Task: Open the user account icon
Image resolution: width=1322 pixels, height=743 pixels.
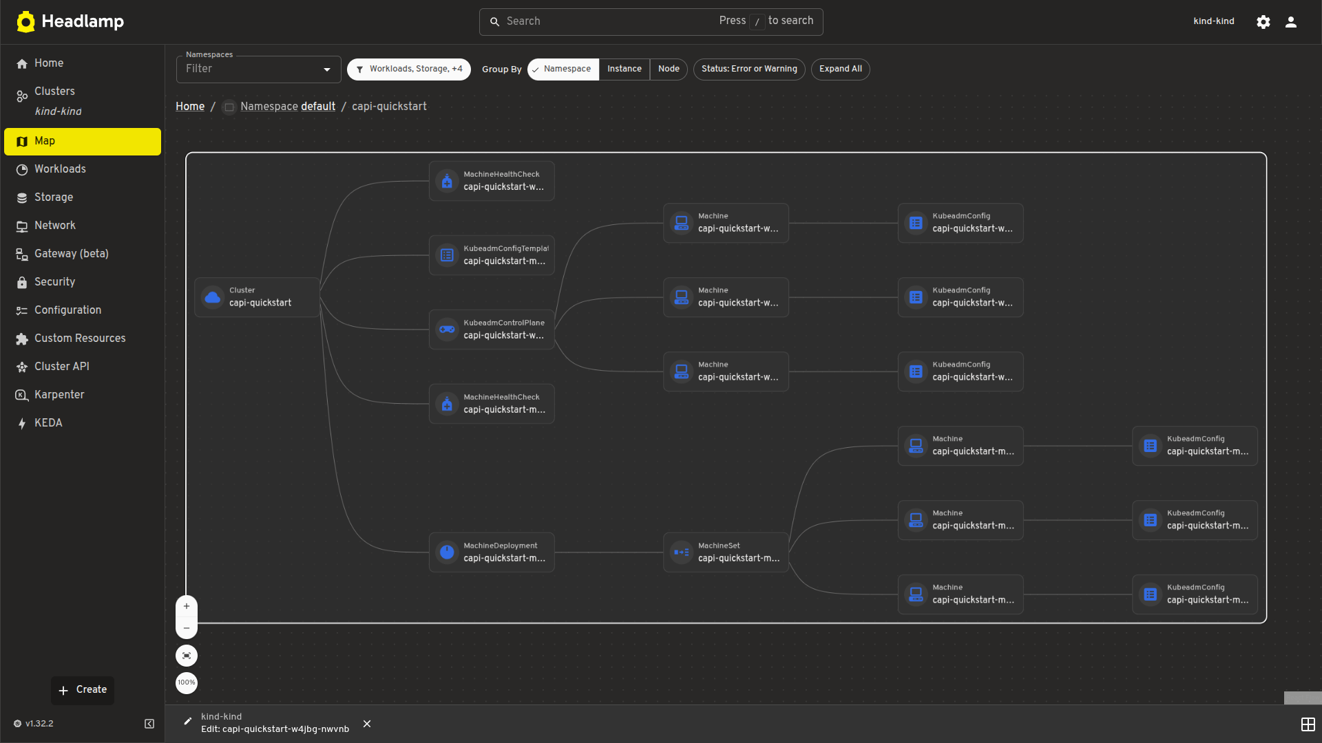Action: (x=1291, y=22)
